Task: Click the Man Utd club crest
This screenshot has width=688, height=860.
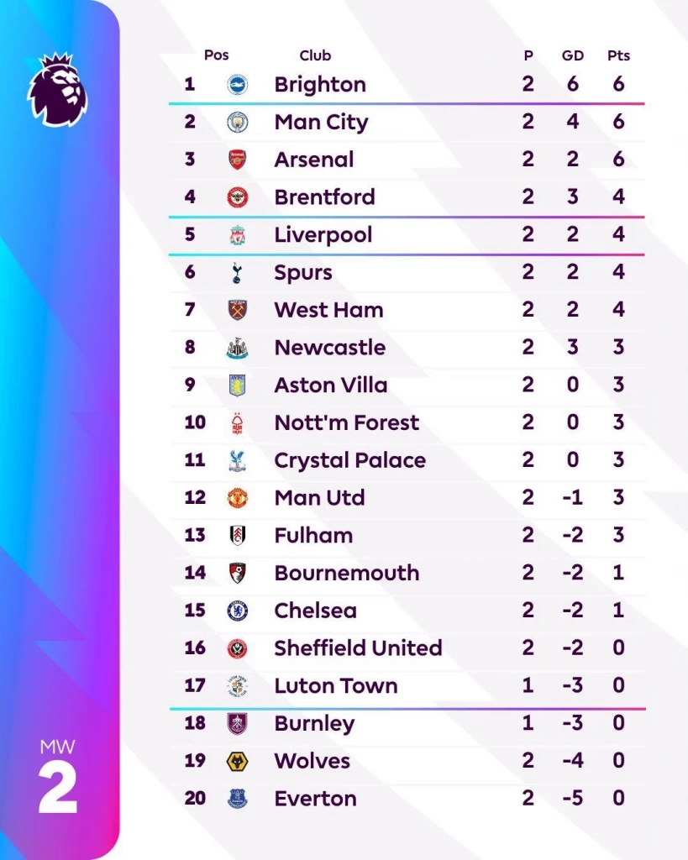Action: pyautogui.click(x=238, y=498)
